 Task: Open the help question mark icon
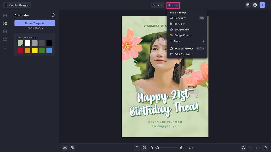coord(255,5)
